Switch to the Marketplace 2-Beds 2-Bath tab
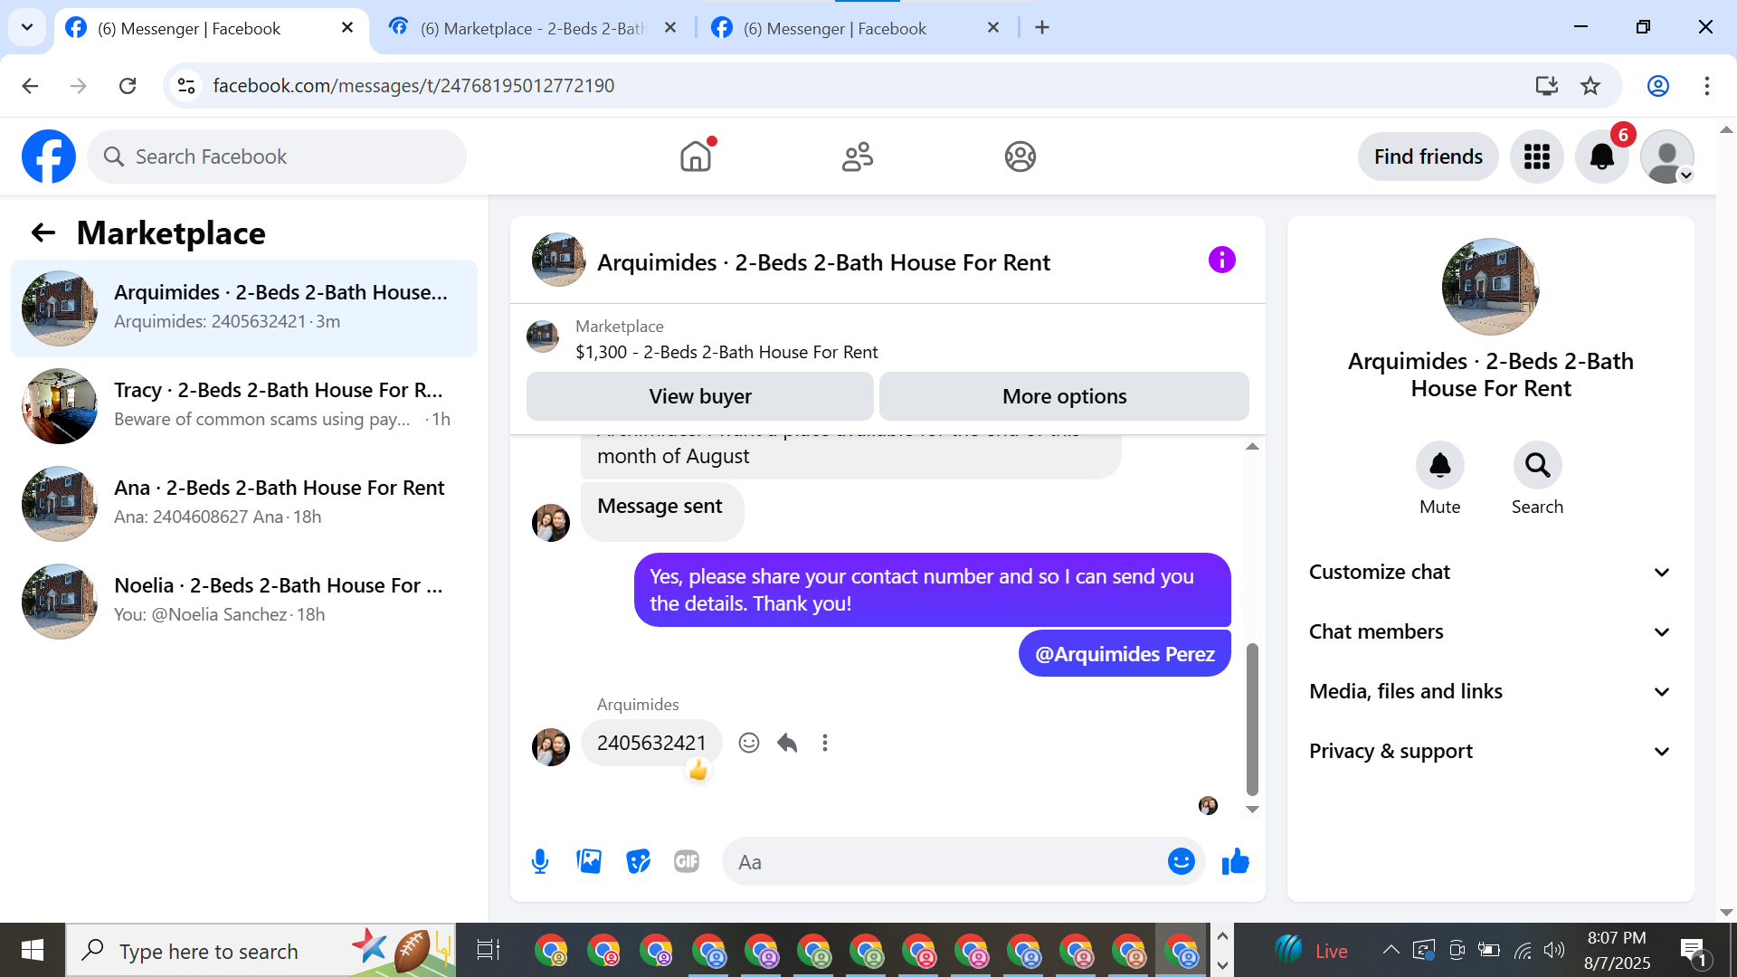 (534, 28)
